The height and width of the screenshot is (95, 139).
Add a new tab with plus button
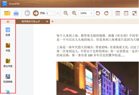(52, 21)
